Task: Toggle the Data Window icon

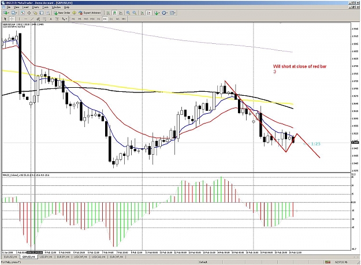Action: [x=29, y=13]
